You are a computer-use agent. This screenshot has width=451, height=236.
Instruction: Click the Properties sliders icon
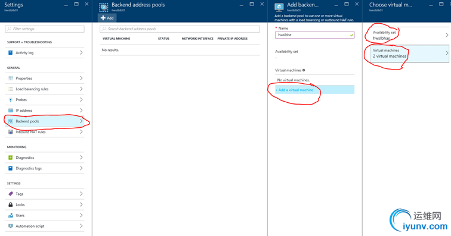tap(10, 78)
